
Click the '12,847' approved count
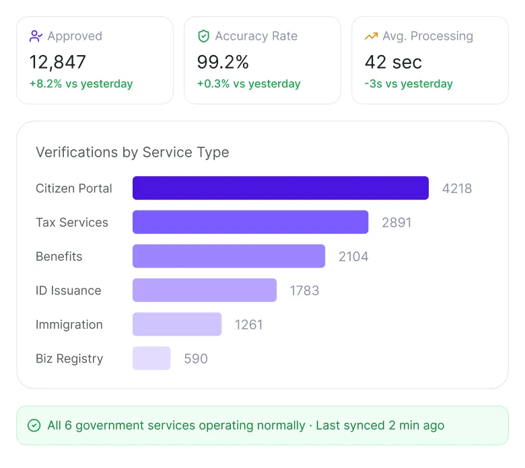(x=58, y=63)
